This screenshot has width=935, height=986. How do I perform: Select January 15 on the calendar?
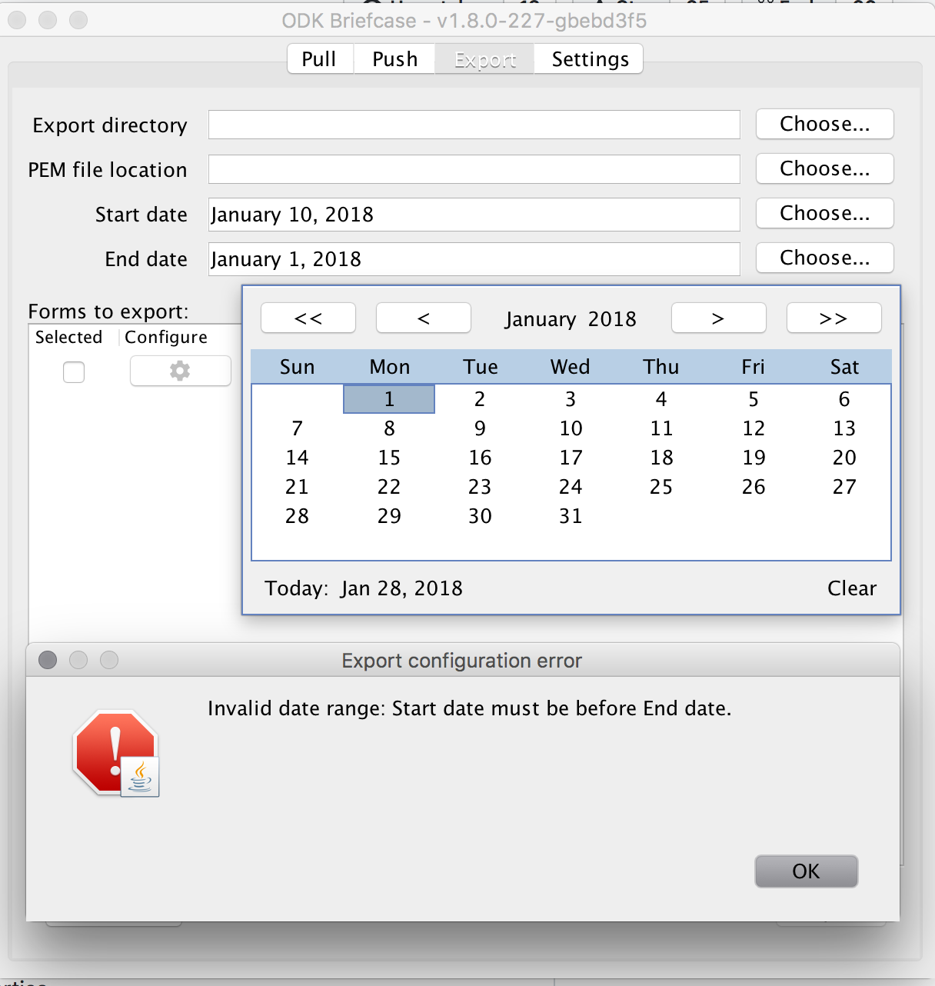click(389, 457)
